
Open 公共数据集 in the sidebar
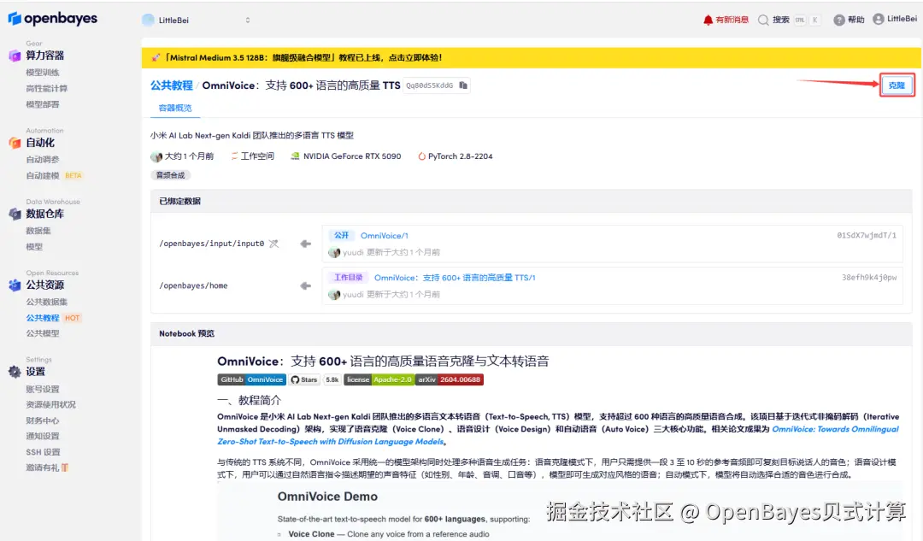click(x=46, y=302)
